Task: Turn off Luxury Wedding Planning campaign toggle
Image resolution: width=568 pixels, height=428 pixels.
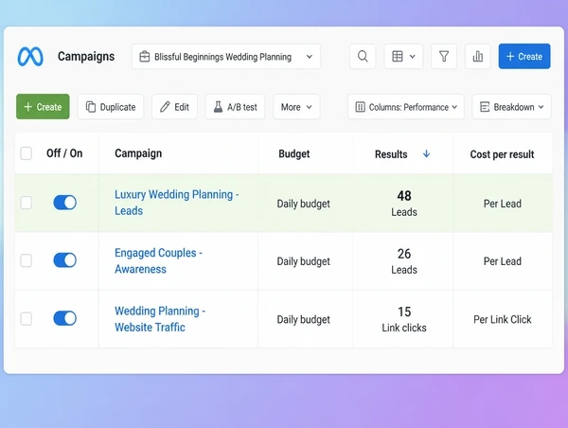Action: click(x=64, y=203)
